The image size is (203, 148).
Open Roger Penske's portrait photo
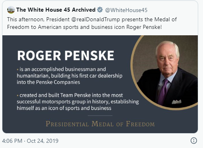coord(165,71)
